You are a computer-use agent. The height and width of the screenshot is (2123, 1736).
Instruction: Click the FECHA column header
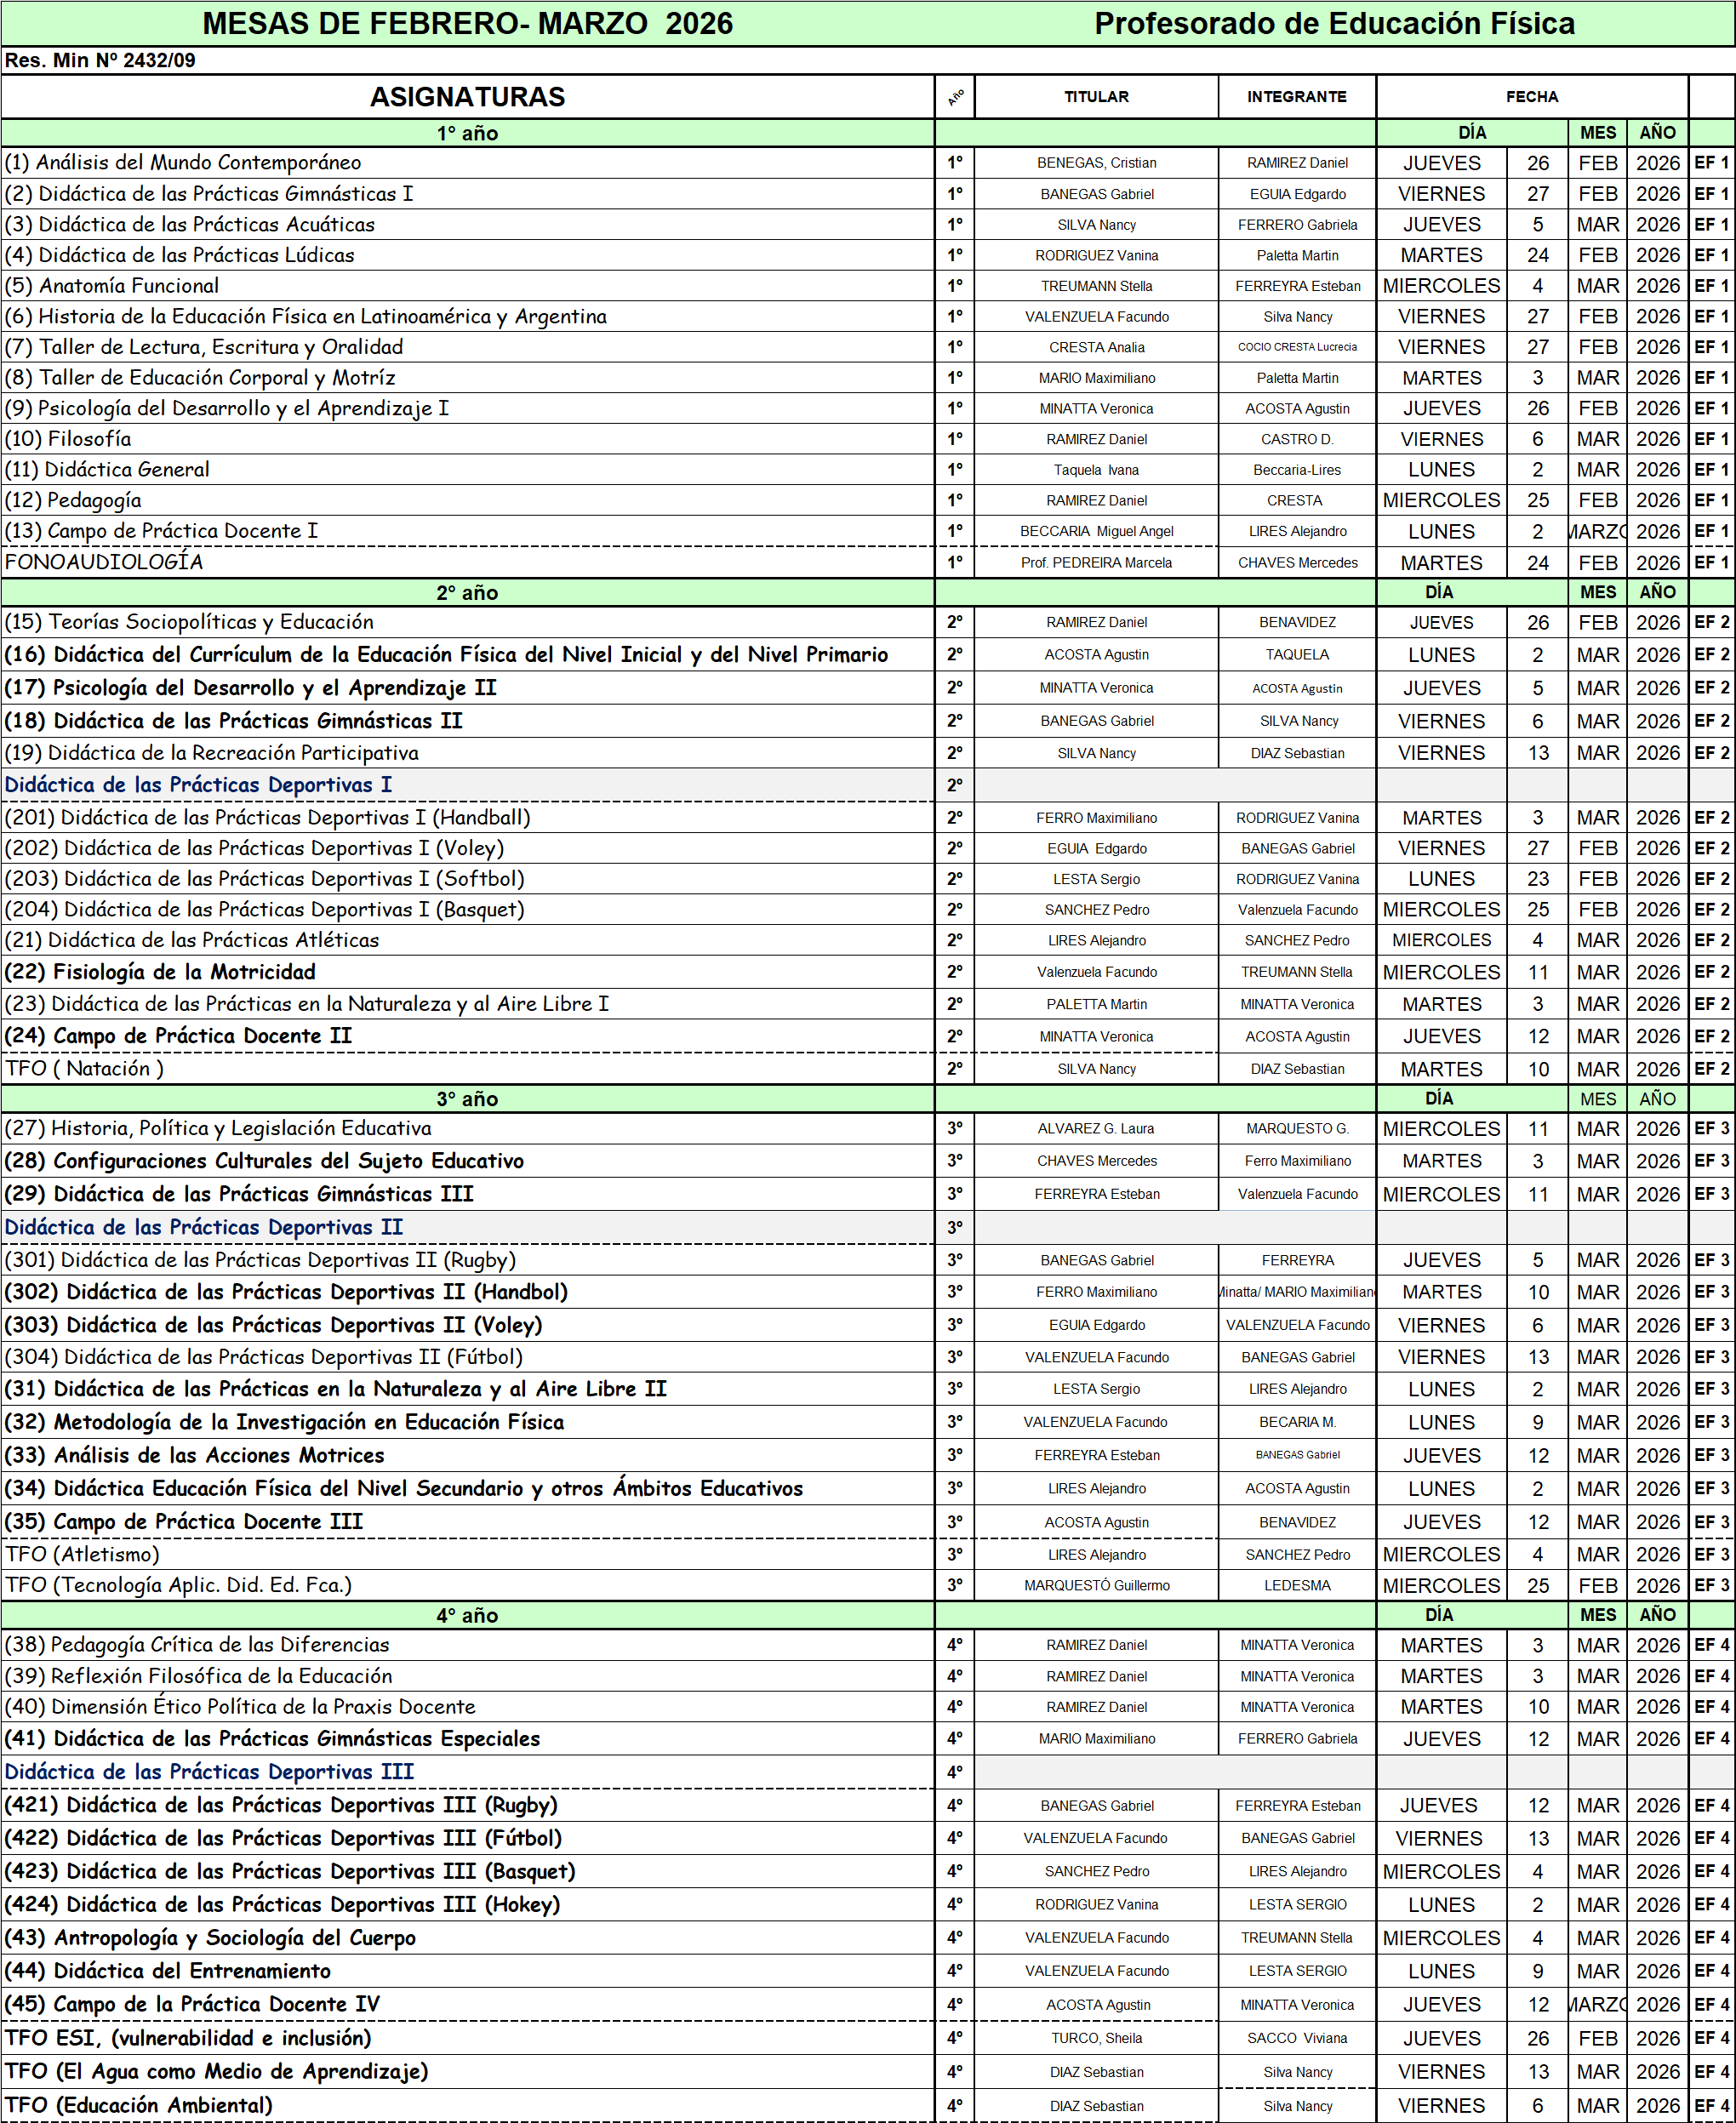pos(1531,97)
